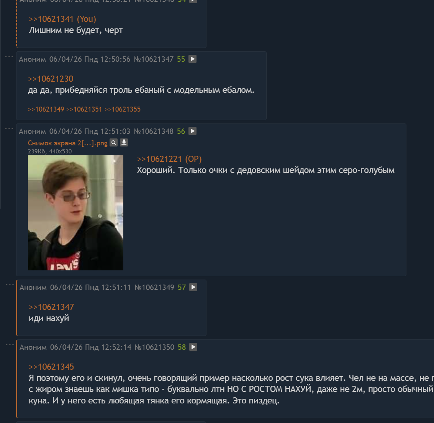Follow quote link >>10621221 (OP)
Screen dimensions: 434x423
[169, 159]
